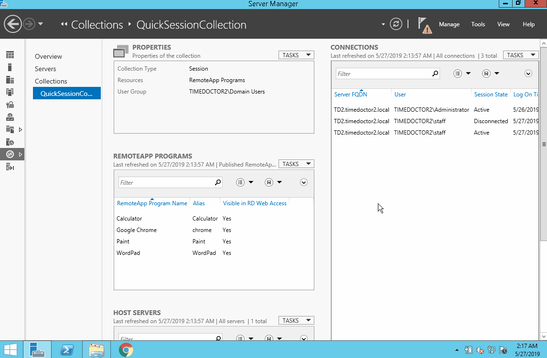Click the Dashboard icon in the left sidebar
547x358 pixels.
10,55
